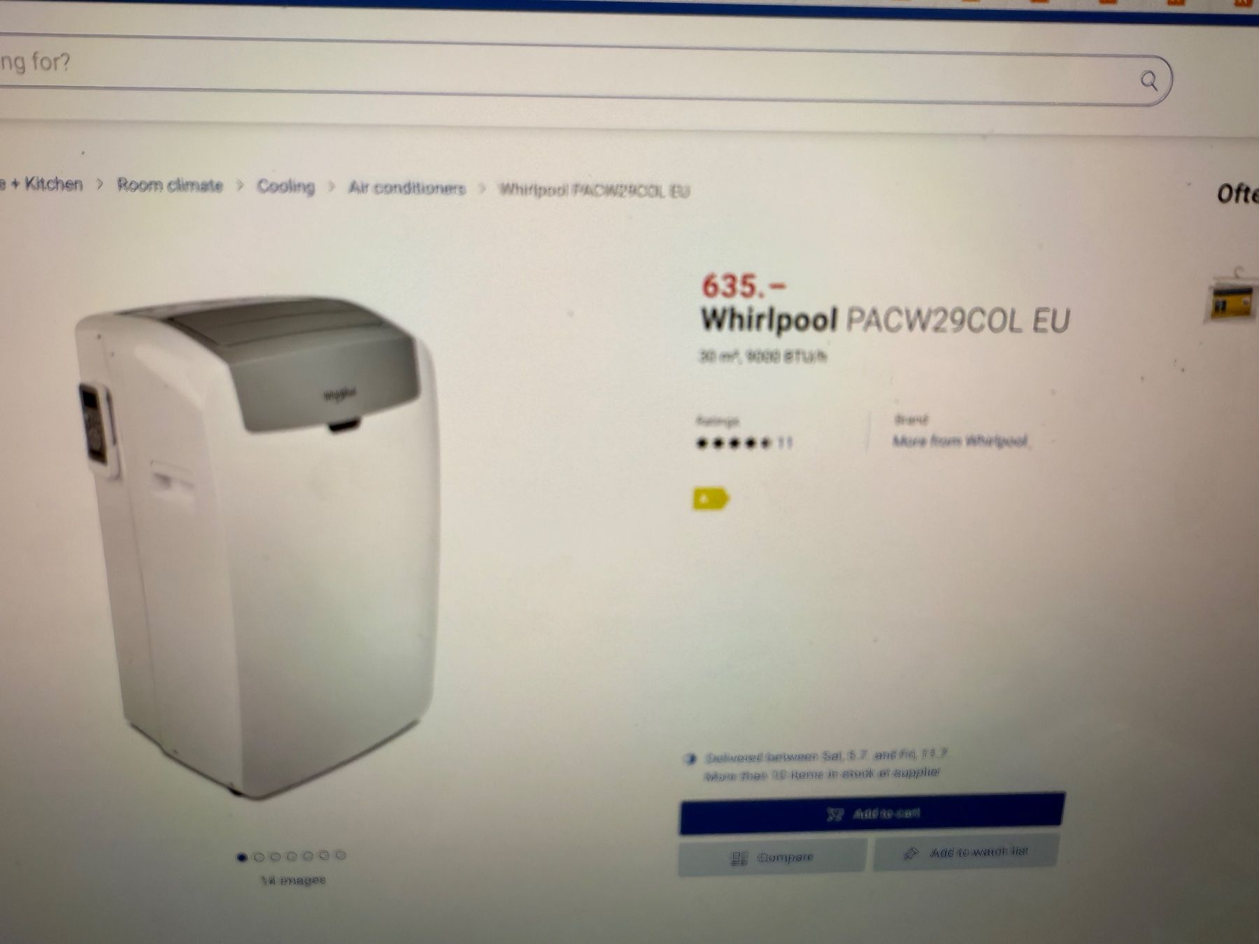The image size is (1259, 944).
Task: Go to Room climate breadcrumb
Action: pos(170,185)
